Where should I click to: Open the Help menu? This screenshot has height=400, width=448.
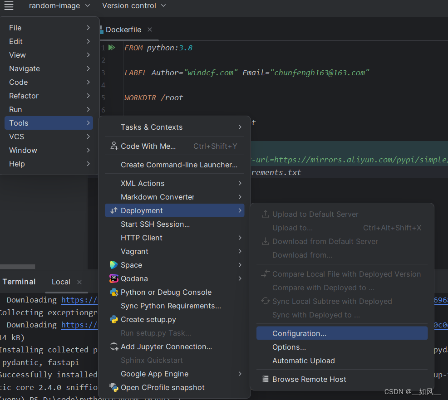click(x=17, y=164)
